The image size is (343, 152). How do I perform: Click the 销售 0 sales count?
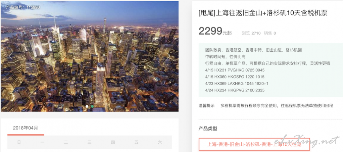[270, 33]
